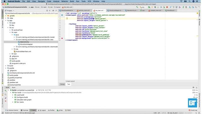The height and width of the screenshot is (114, 202).
Task: Open Search Everywhere magnifier in toolbar
Action: tap(196, 7)
